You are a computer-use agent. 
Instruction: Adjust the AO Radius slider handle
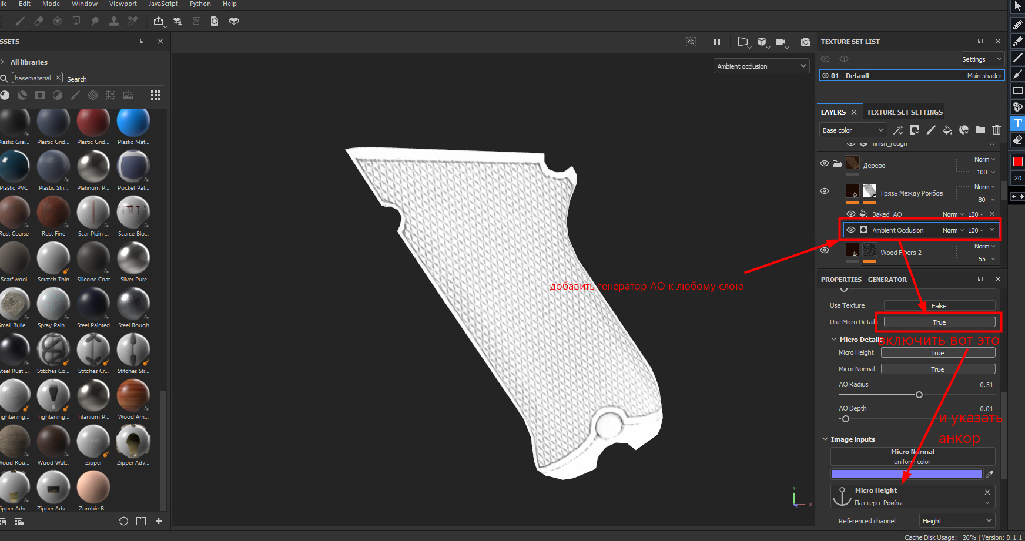(919, 395)
